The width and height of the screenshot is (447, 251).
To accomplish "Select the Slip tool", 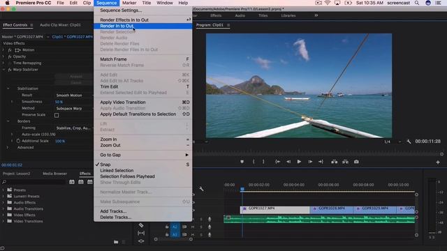I will tap(141, 233).
